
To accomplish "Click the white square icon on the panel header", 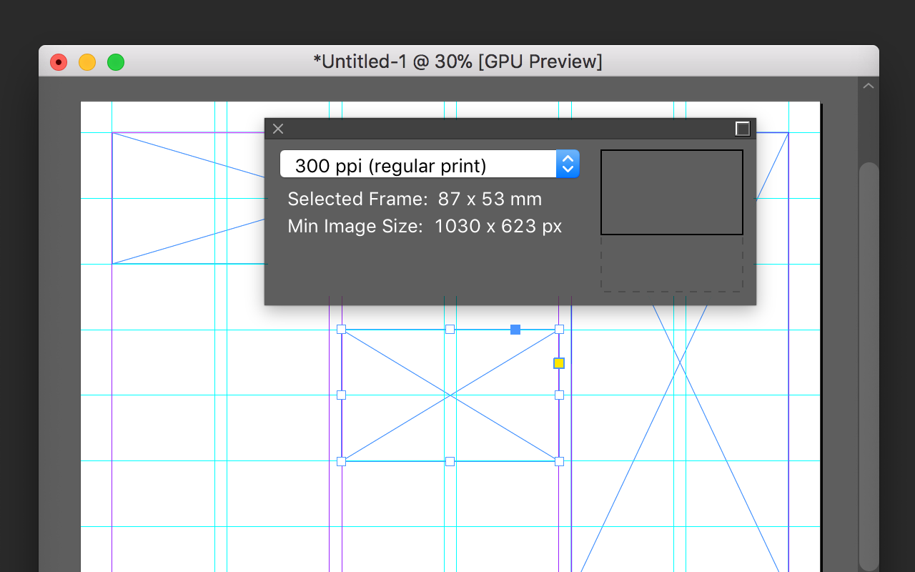I will pos(742,129).
